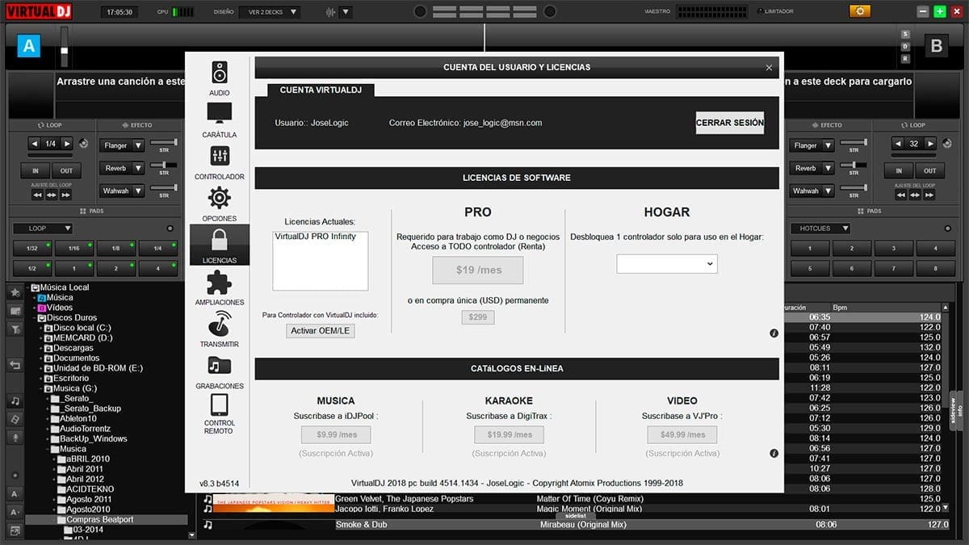Select the LICENCIAS settings tab
Screen dimensions: 969x545
(x=219, y=245)
